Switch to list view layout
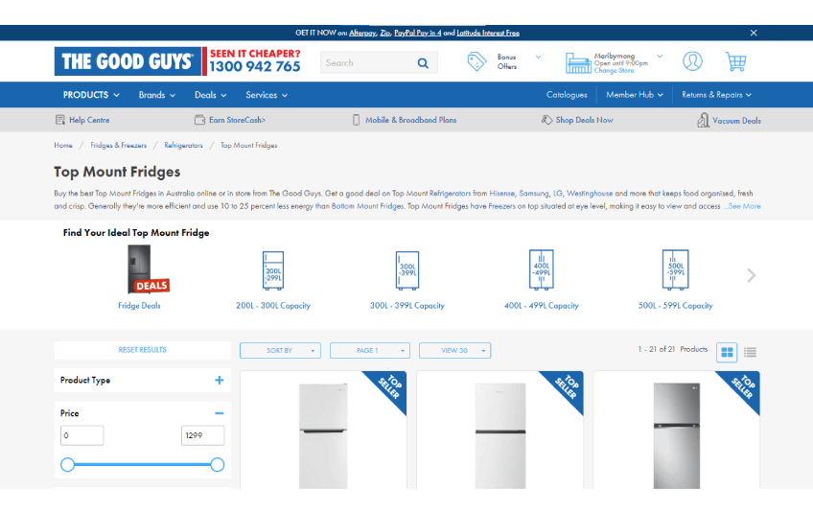This screenshot has width=813, height=514. click(751, 352)
